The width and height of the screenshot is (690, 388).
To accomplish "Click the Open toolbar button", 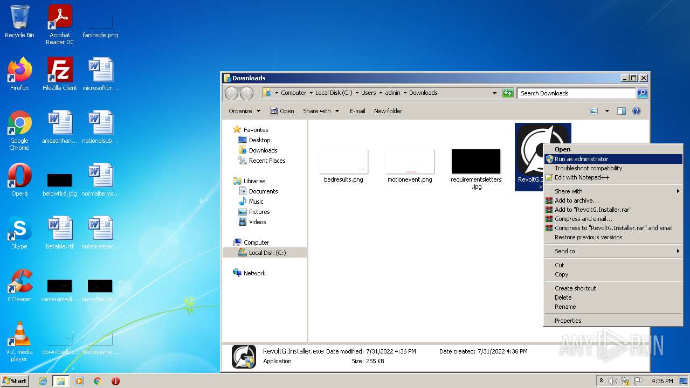I will [x=282, y=111].
